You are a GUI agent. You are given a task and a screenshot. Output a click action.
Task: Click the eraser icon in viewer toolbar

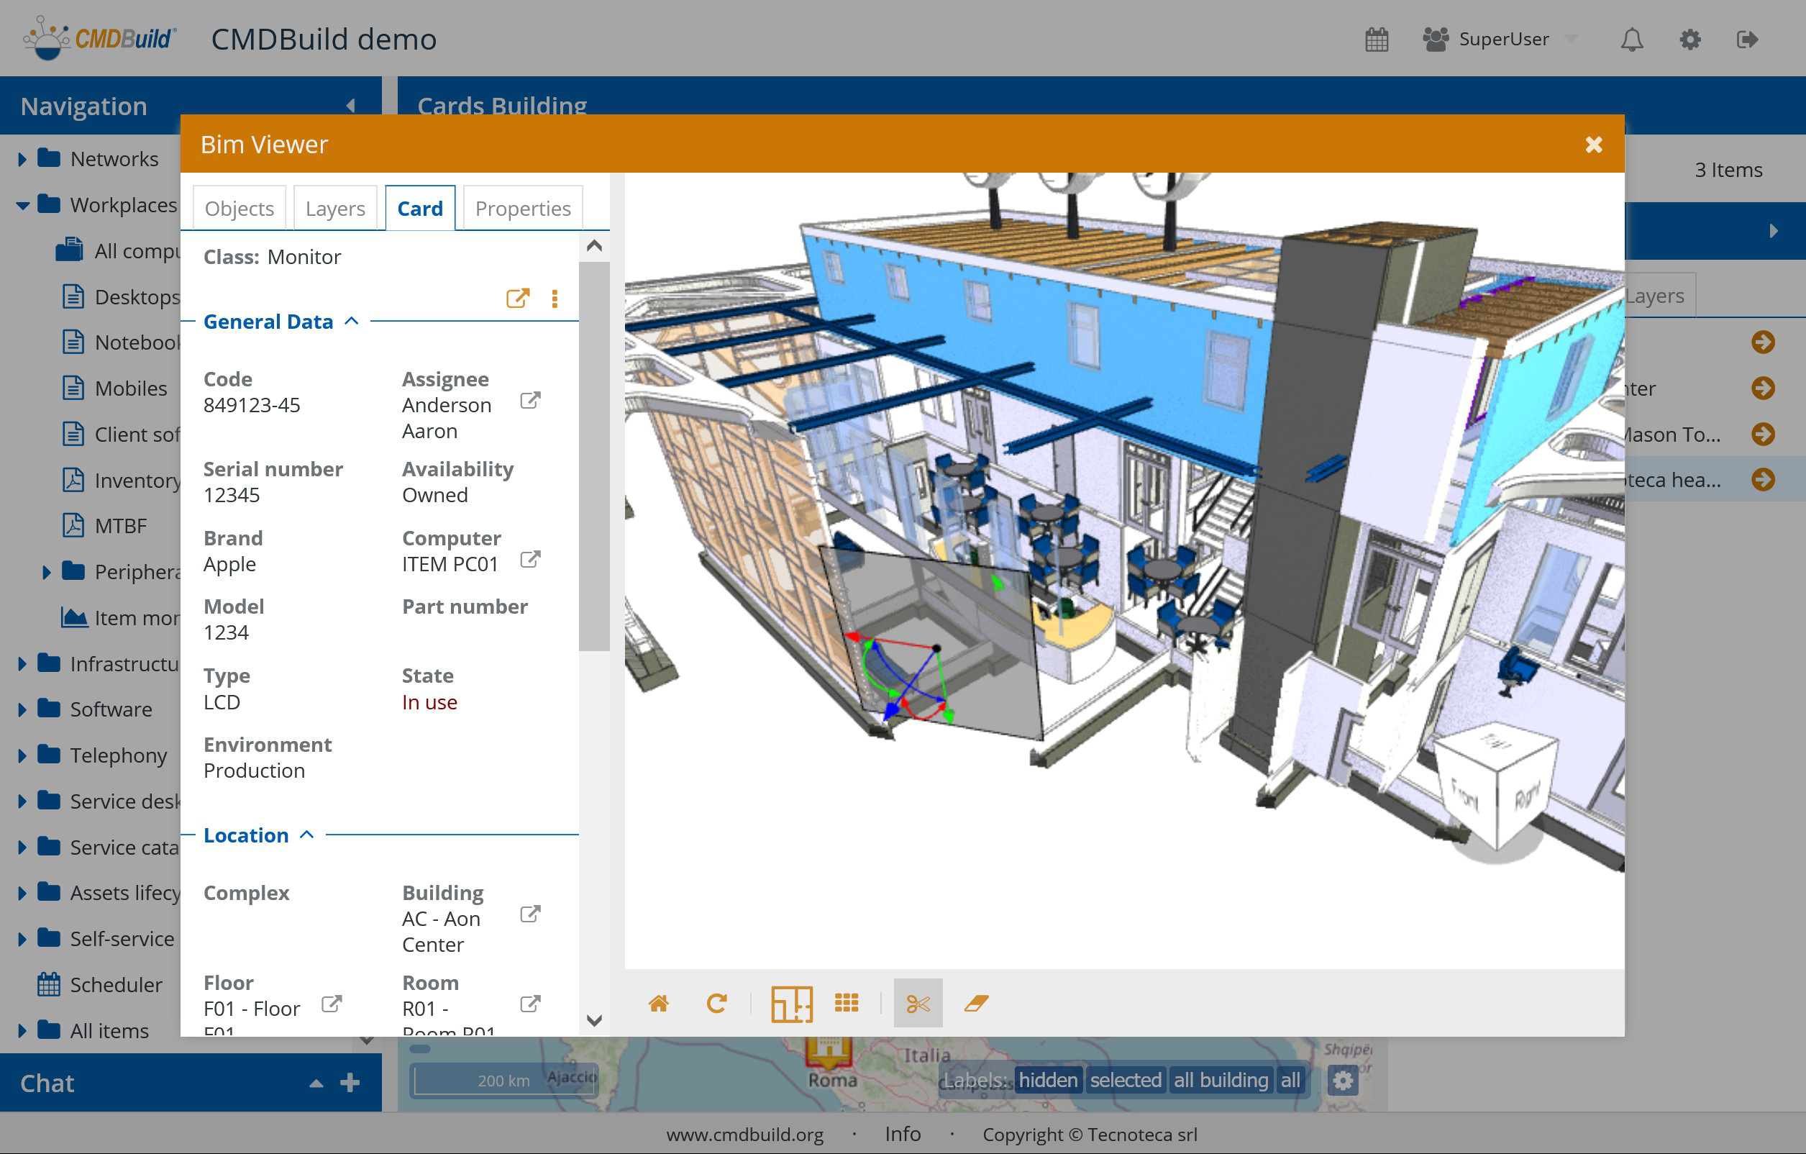(976, 1003)
